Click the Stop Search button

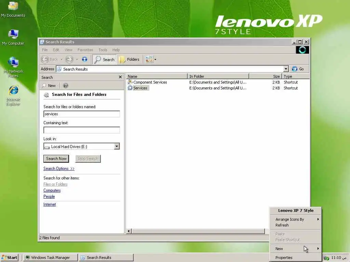[88, 159]
